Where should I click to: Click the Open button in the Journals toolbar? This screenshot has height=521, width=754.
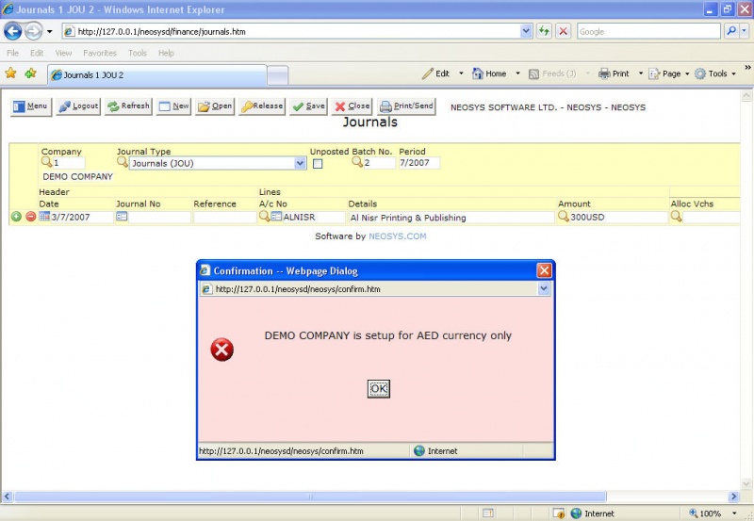(215, 106)
